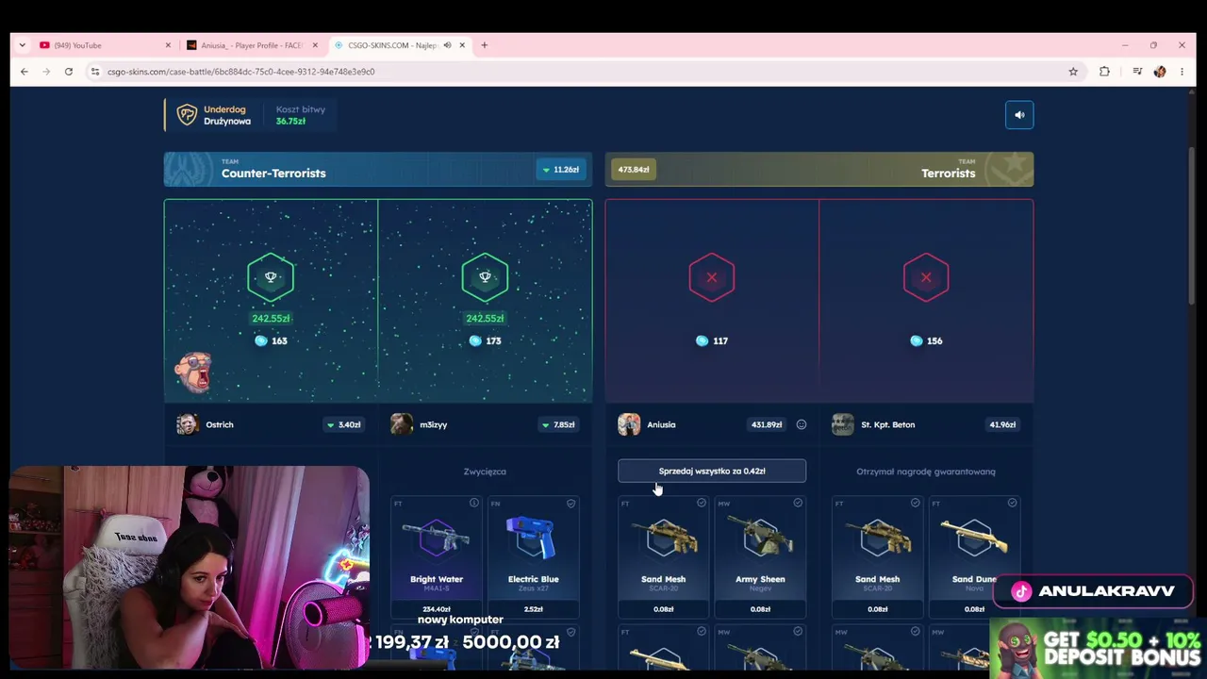Click the 117 gem count
The image size is (1207, 679).
(x=713, y=341)
